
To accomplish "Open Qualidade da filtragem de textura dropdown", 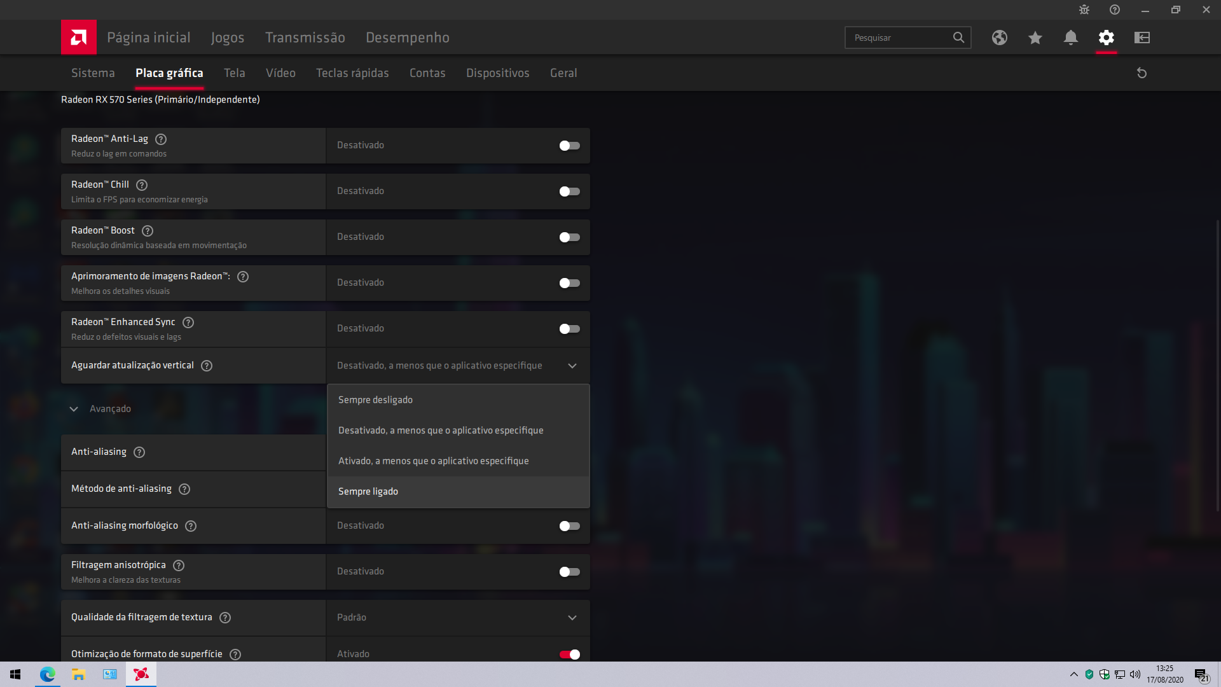I will click(x=458, y=618).
